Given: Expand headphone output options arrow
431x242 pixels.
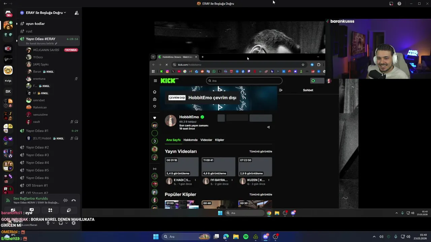Looking at the screenshot, I should tap(66, 223).
